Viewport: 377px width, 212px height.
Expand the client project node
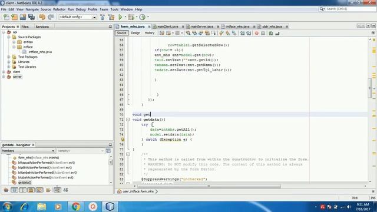tap(4, 72)
